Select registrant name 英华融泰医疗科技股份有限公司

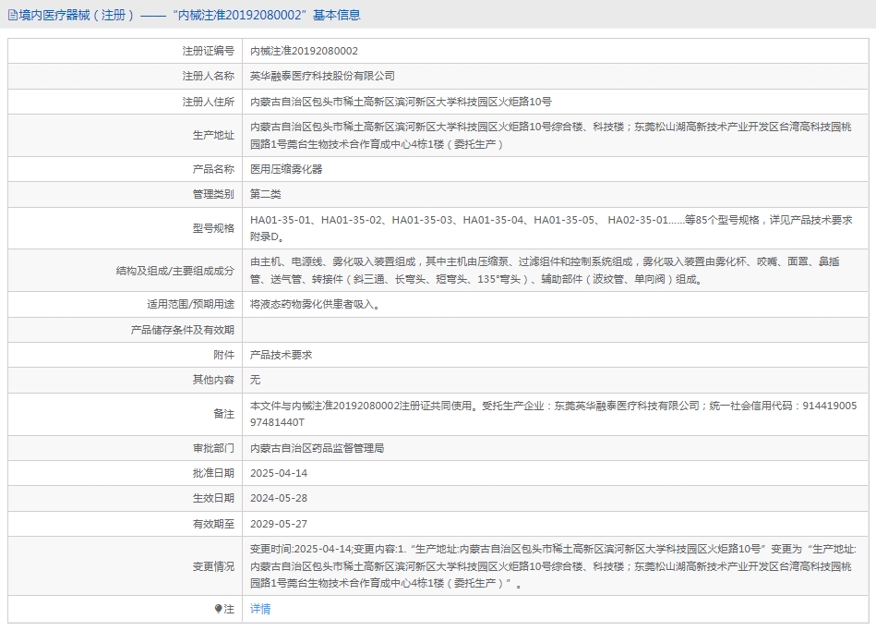click(322, 76)
